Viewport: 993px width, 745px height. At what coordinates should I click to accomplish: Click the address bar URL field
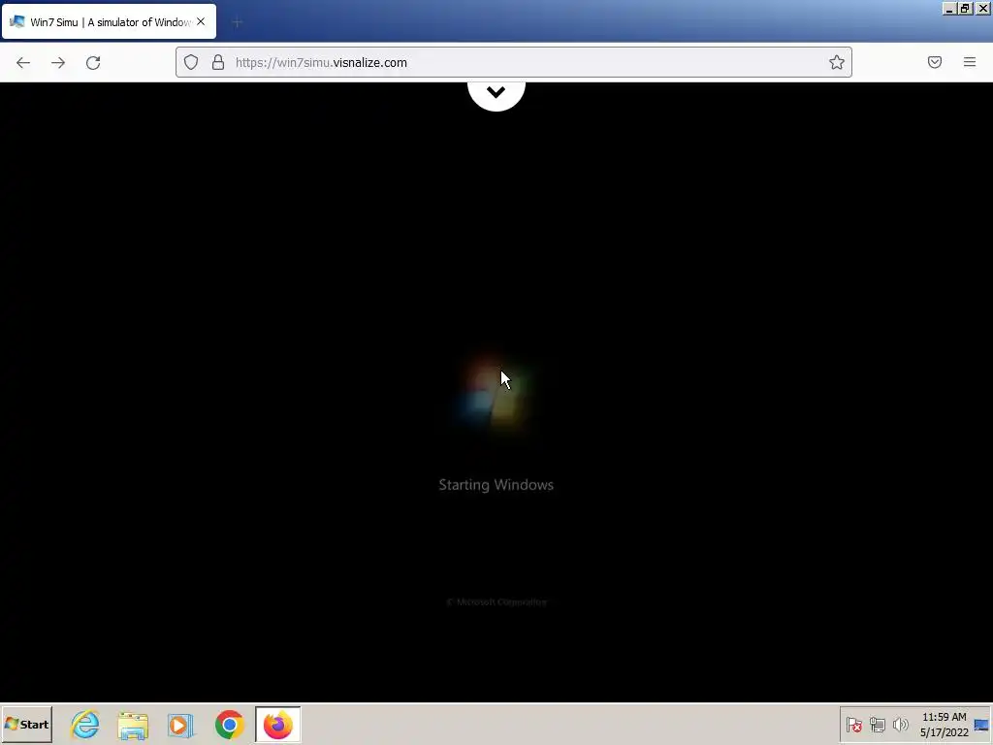click(x=514, y=62)
